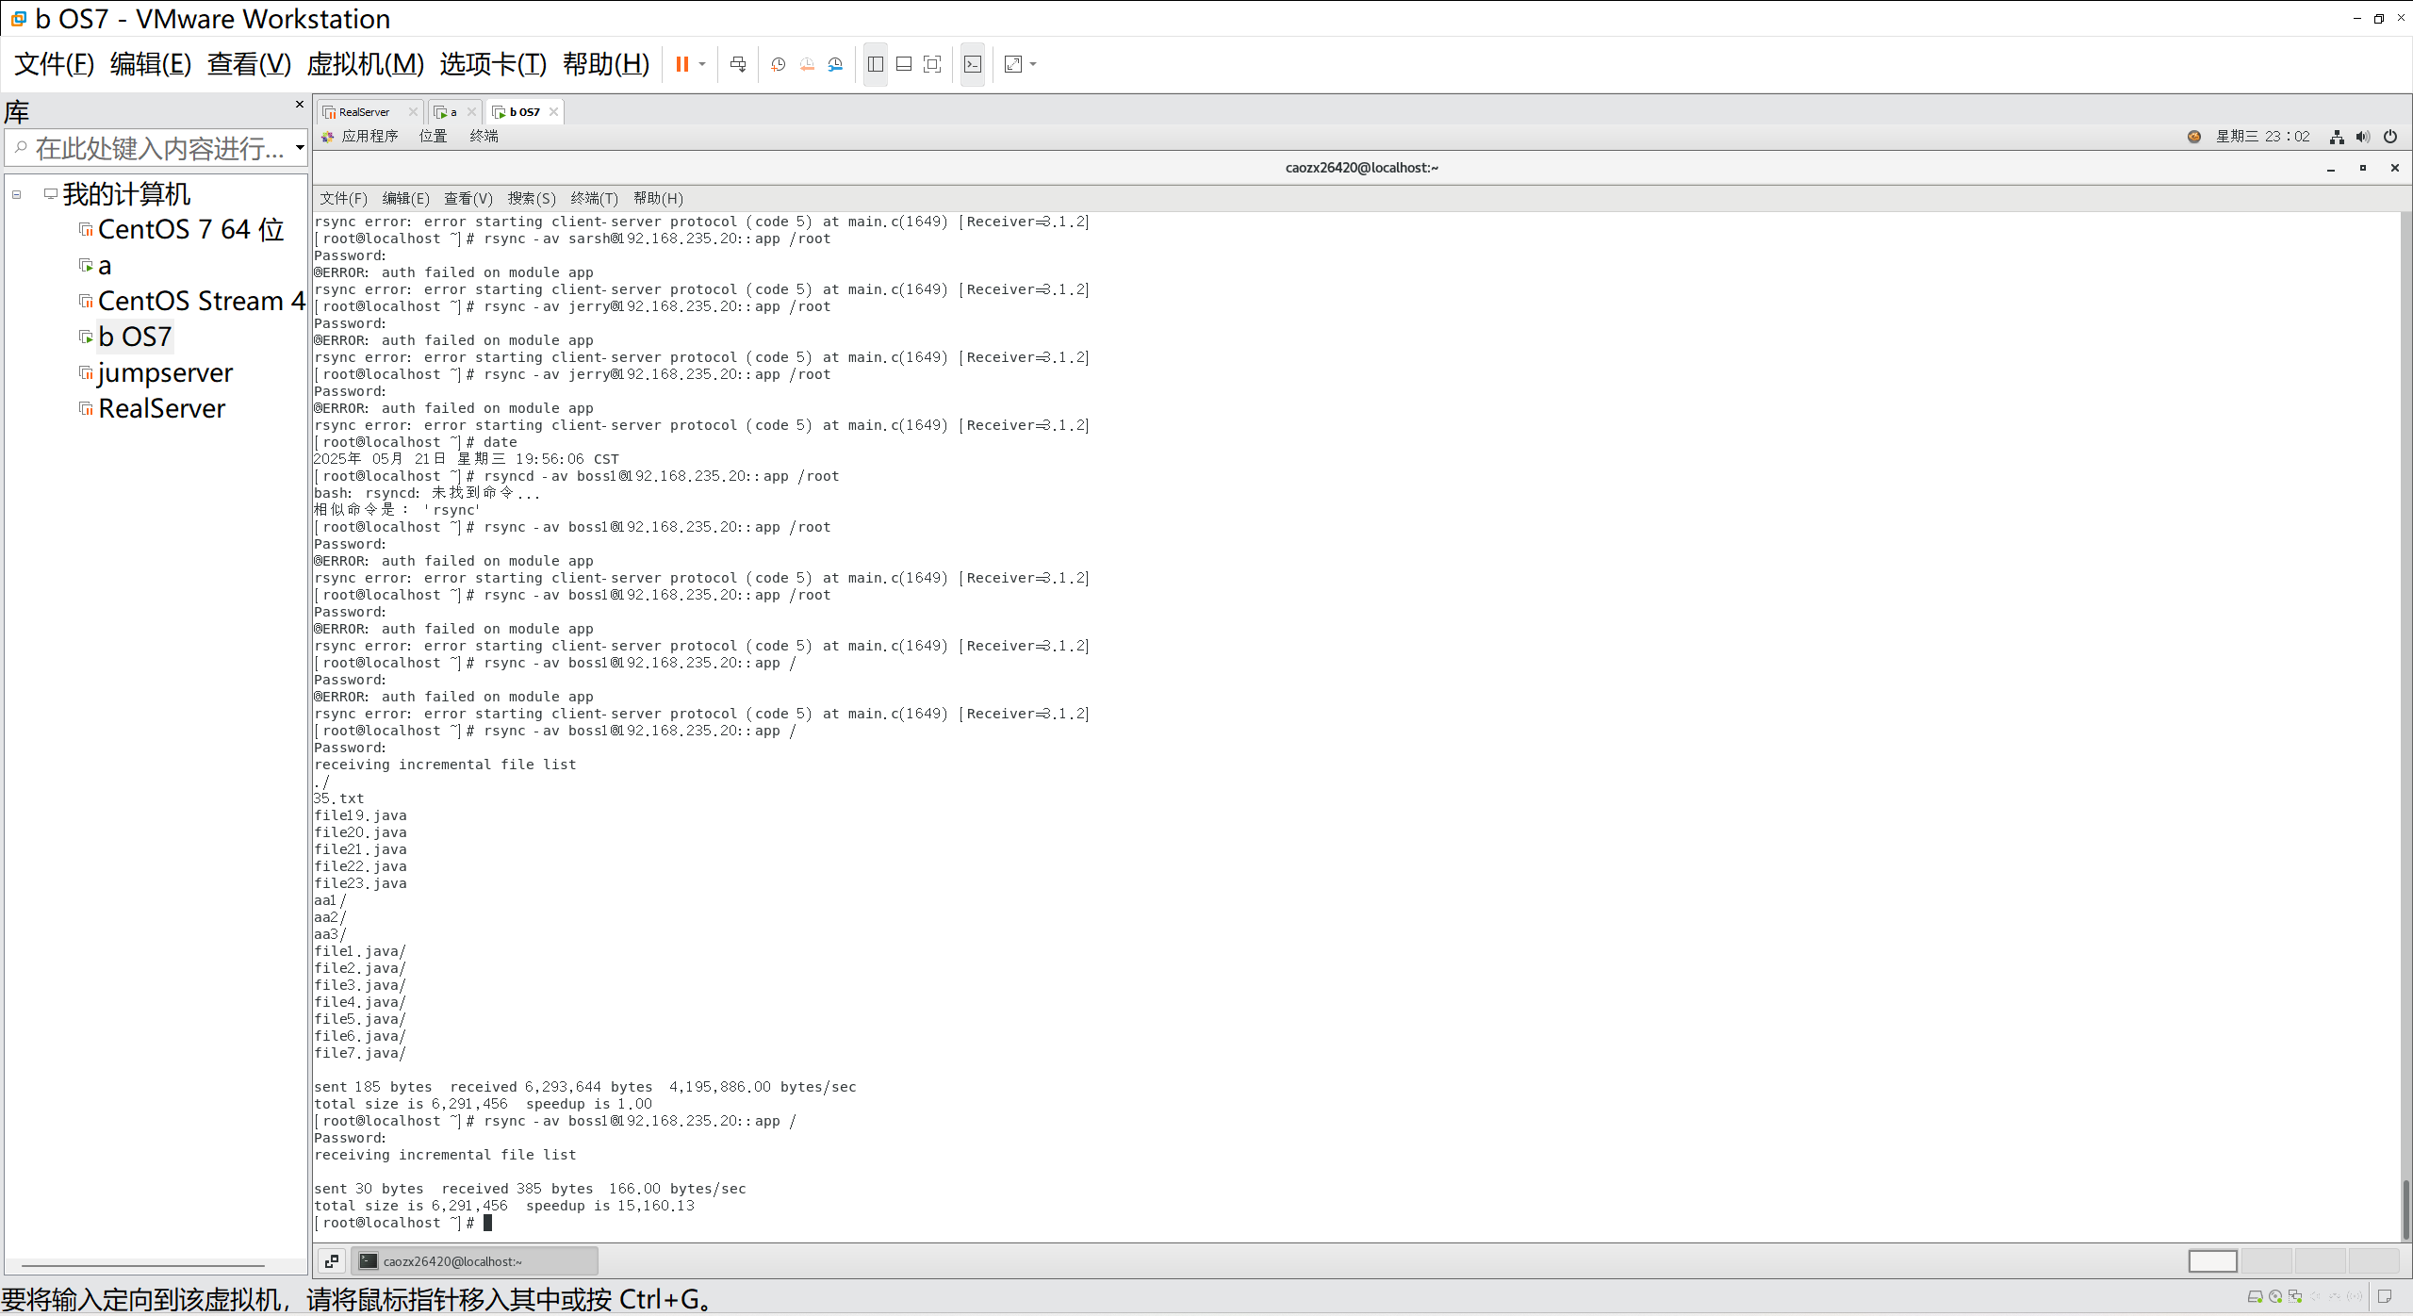Take a snapshot of this VM

(x=779, y=64)
